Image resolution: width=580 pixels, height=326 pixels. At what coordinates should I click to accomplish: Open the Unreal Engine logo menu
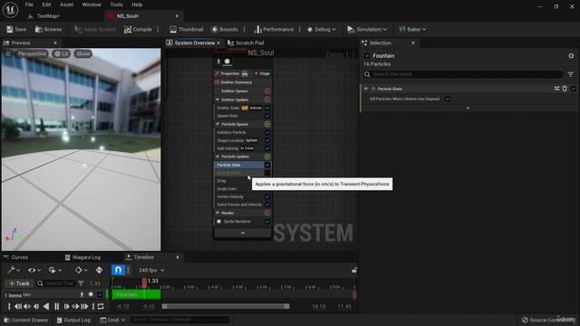click(10, 10)
